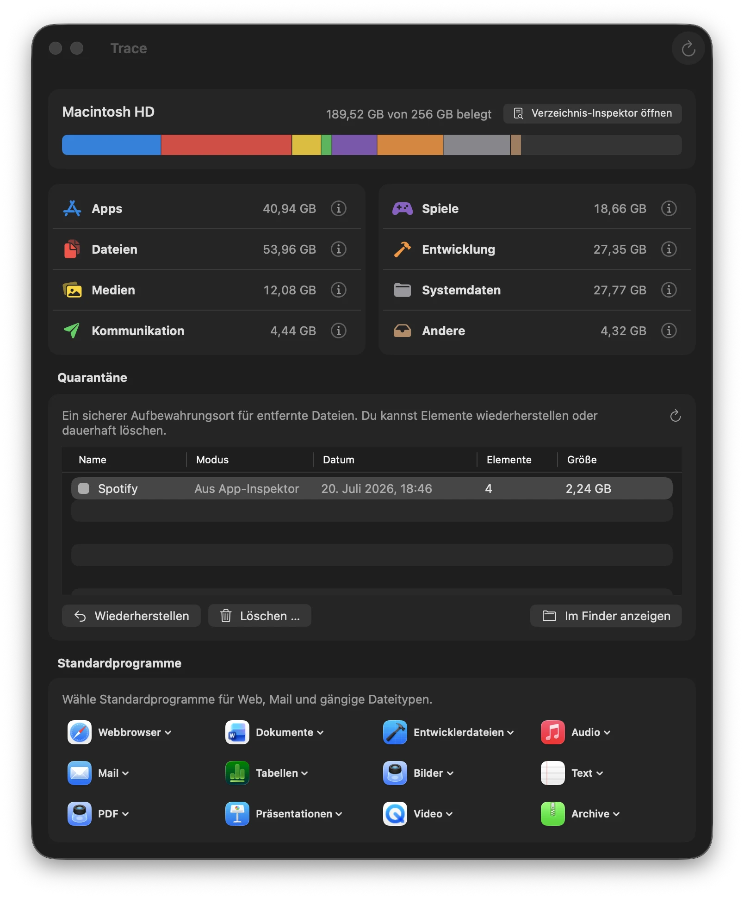Click the Dateien documents icon
This screenshot has width=744, height=898.
click(72, 249)
